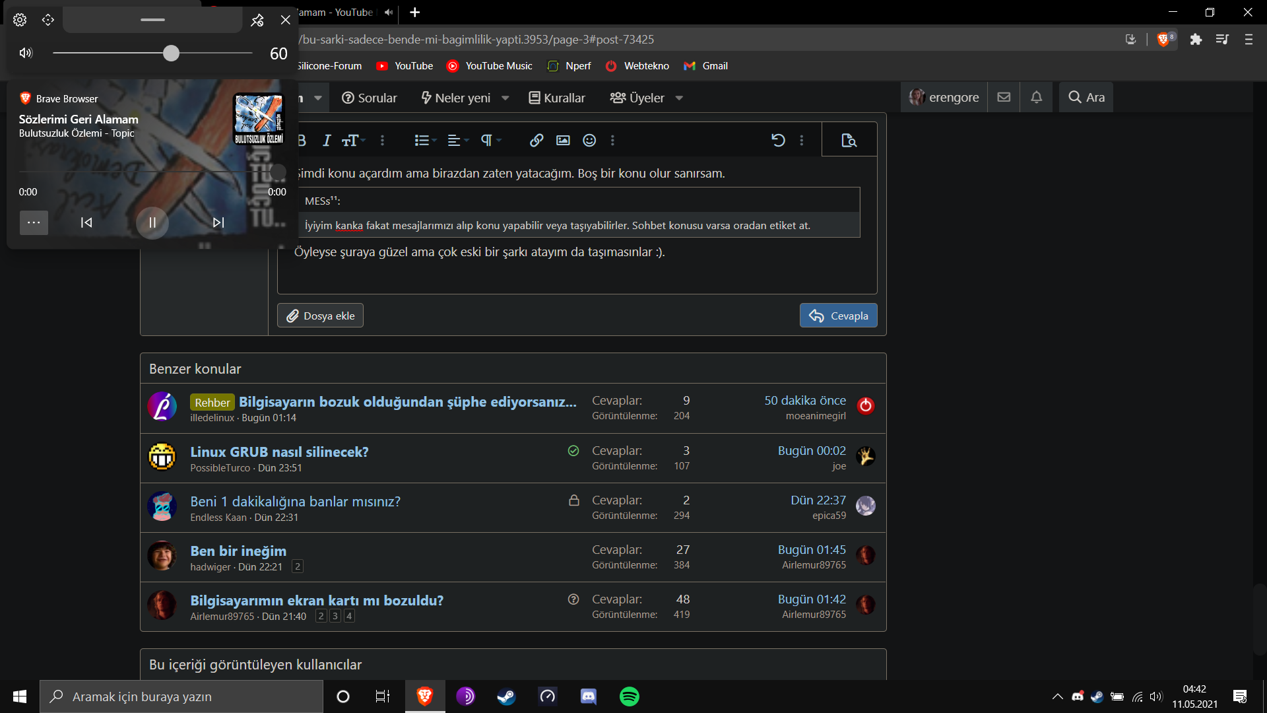Open the notifications bell icon
This screenshot has width=1267, height=713.
(1037, 97)
